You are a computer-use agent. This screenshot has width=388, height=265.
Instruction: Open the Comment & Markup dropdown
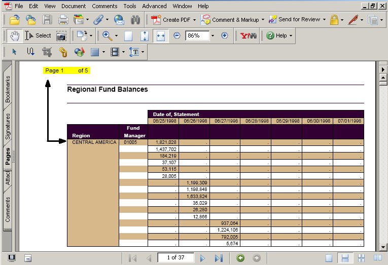point(263,20)
